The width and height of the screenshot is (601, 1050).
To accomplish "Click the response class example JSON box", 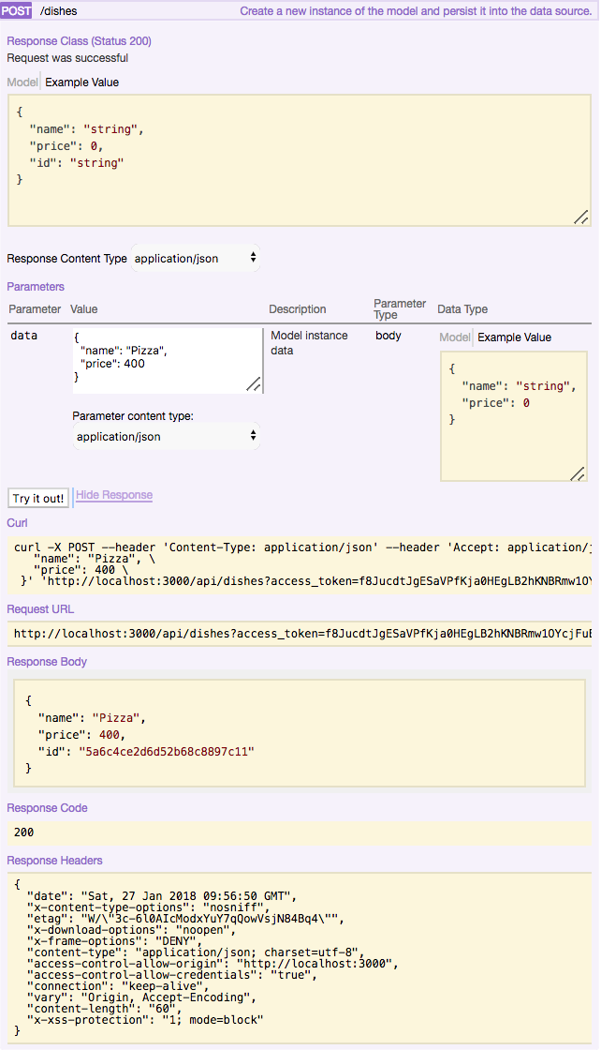I will pyautogui.click(x=299, y=159).
